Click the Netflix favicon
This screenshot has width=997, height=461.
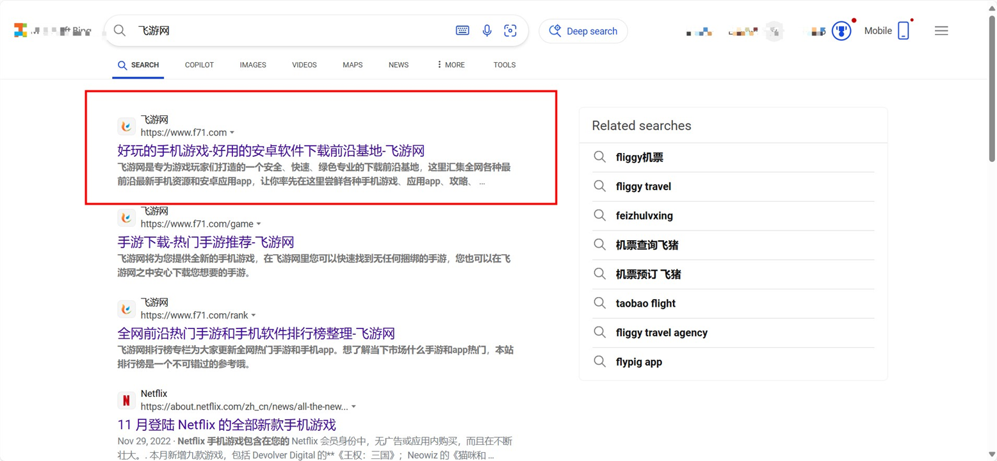pos(126,400)
